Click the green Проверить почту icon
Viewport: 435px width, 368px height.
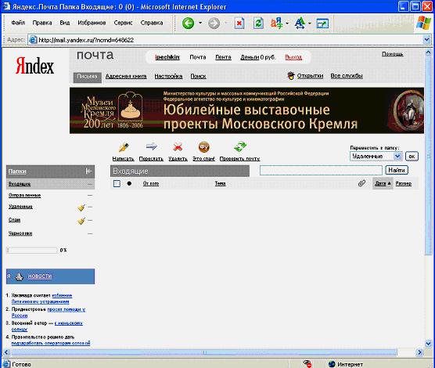click(240, 146)
